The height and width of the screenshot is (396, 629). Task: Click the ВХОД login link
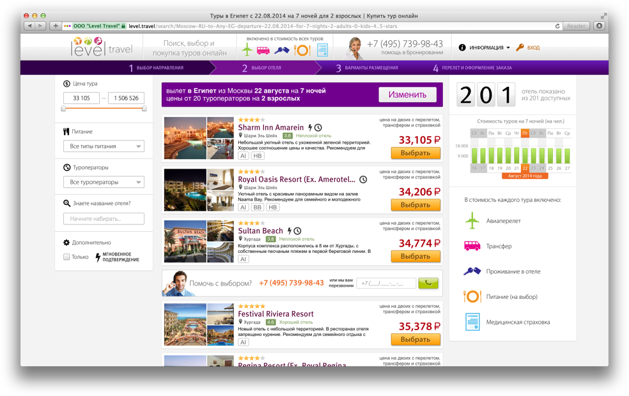(x=533, y=48)
